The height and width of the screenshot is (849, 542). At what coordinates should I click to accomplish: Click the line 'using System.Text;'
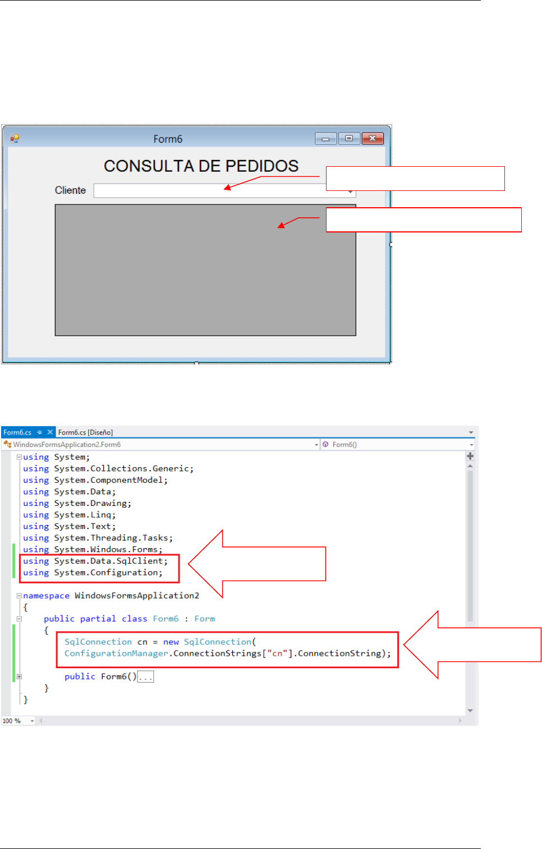[x=70, y=526]
